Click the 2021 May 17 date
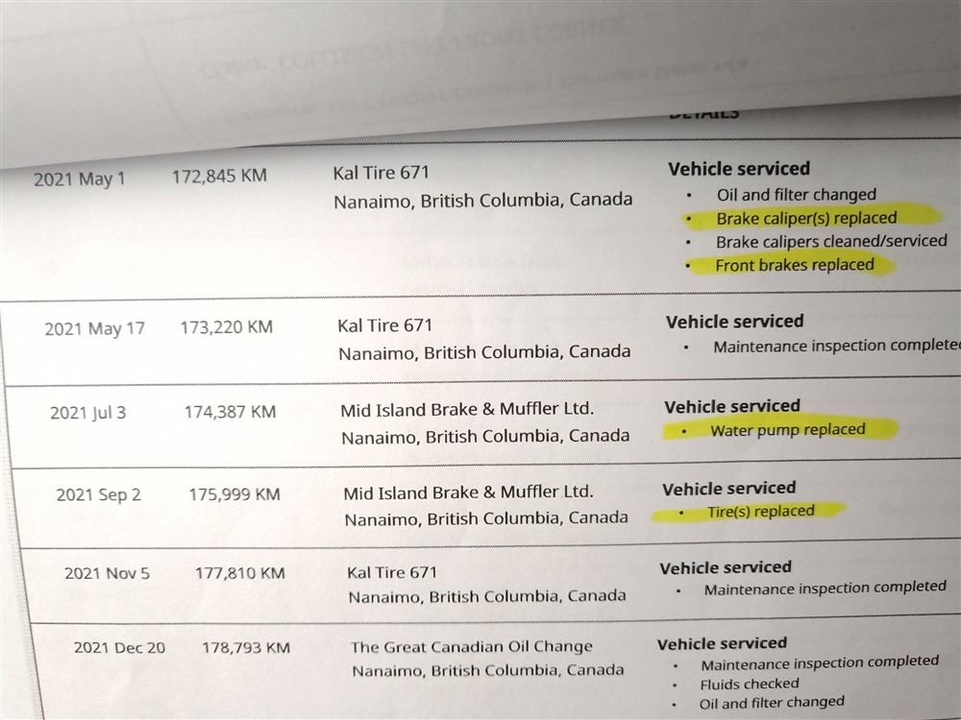Image resolution: width=961 pixels, height=720 pixels. tap(94, 328)
